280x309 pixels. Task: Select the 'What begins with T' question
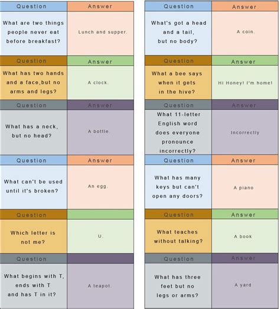[34, 286]
